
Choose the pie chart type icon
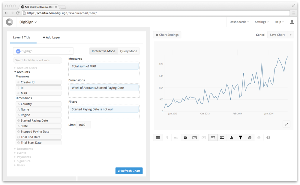pyautogui.click(x=185, y=138)
